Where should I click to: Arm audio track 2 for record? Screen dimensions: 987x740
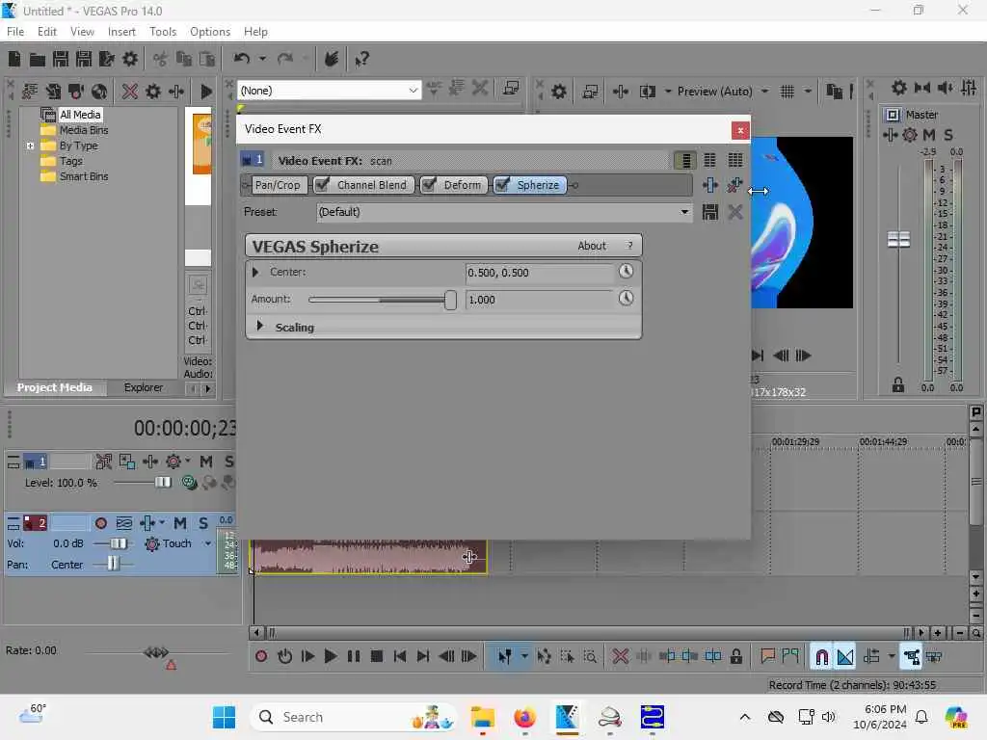pyautogui.click(x=100, y=523)
